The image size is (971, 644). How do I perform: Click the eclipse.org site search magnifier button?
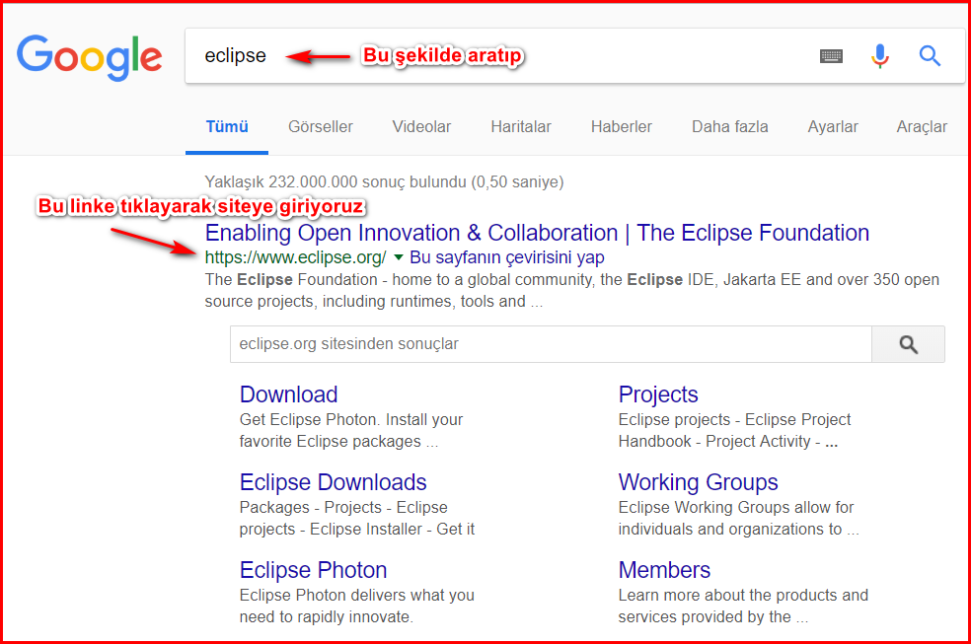coord(908,344)
